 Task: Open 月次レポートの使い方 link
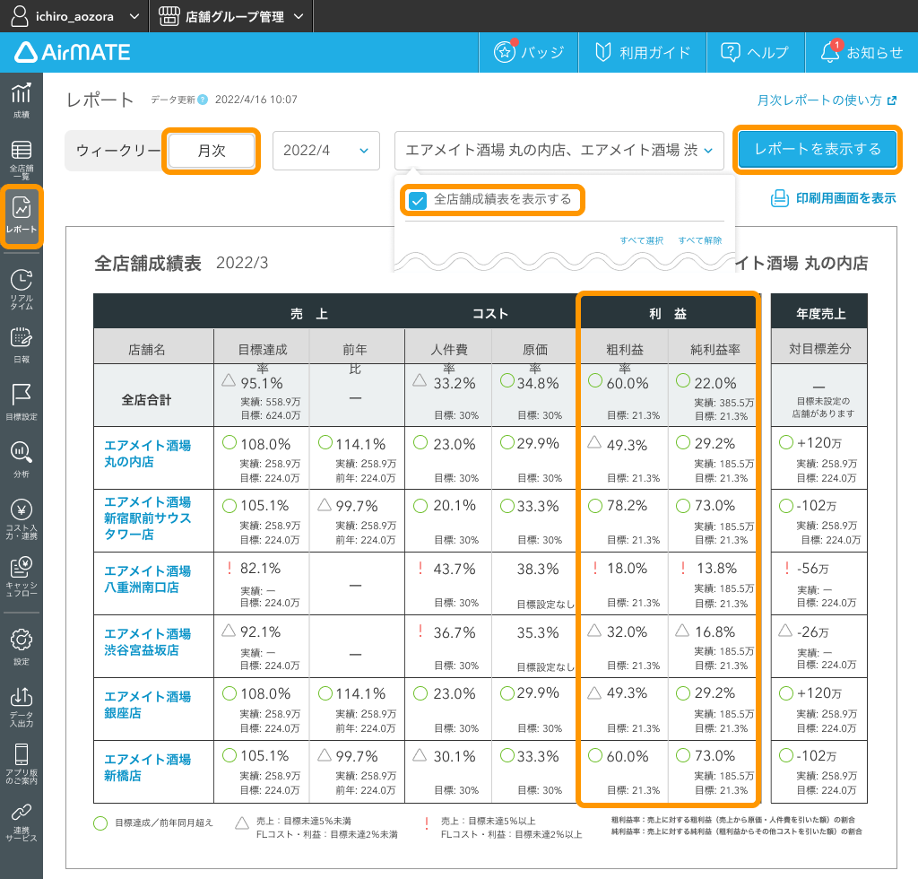(819, 100)
